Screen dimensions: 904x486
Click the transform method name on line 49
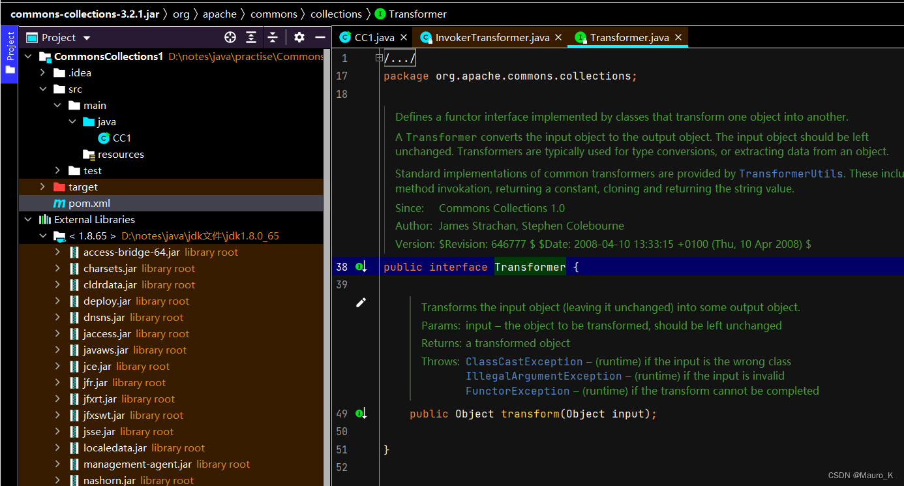(530, 414)
